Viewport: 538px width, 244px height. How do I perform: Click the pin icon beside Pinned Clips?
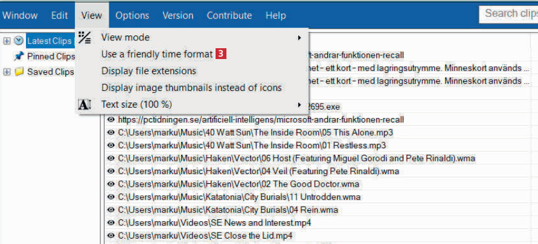pyautogui.click(x=19, y=57)
